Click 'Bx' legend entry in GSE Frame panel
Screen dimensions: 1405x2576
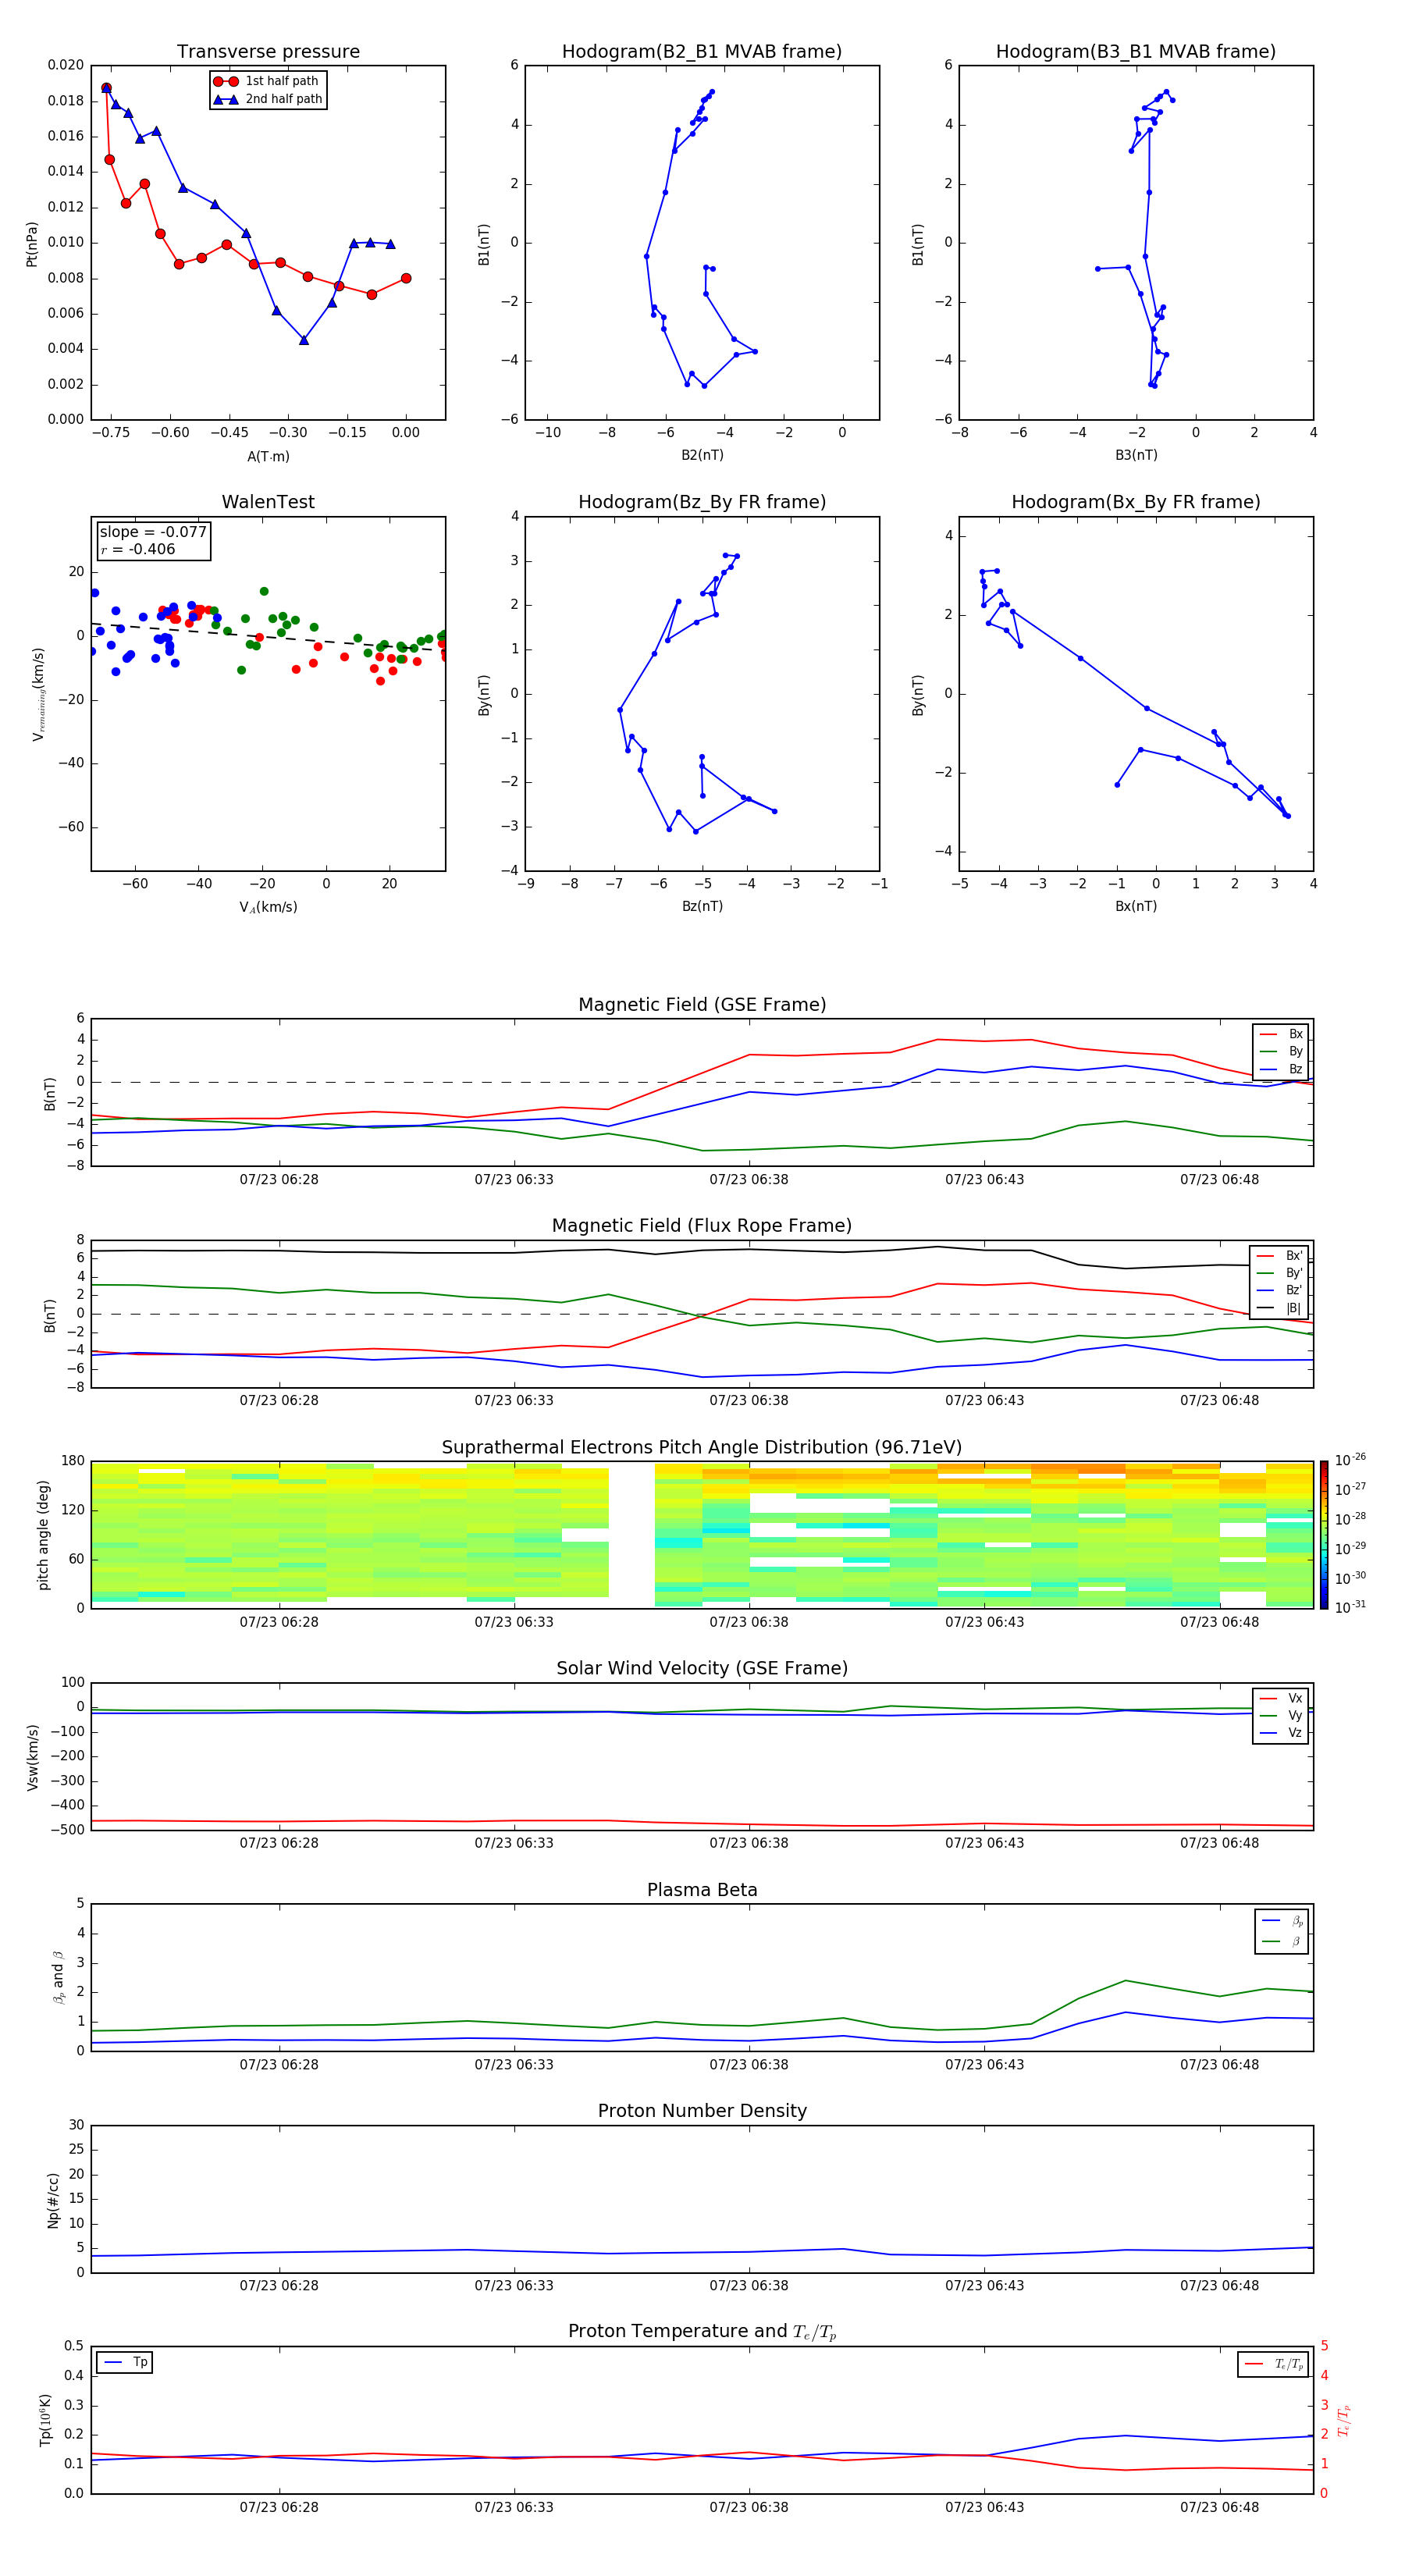point(1281,1034)
